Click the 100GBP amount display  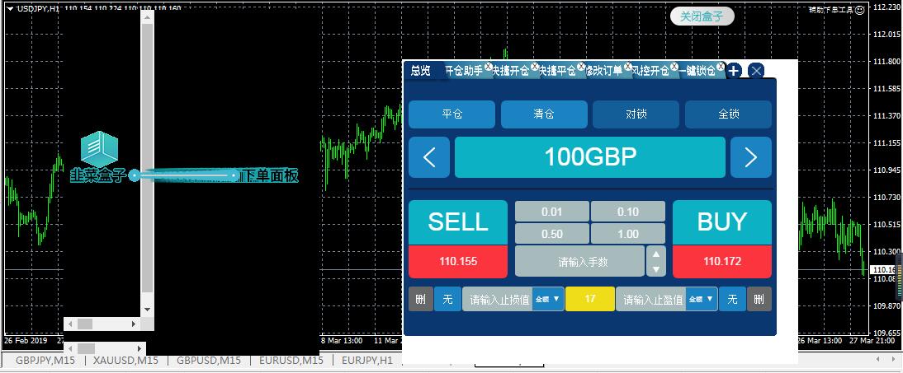(x=590, y=157)
